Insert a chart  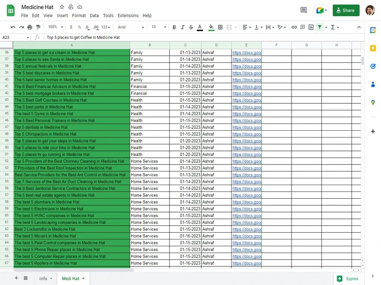[311, 27]
